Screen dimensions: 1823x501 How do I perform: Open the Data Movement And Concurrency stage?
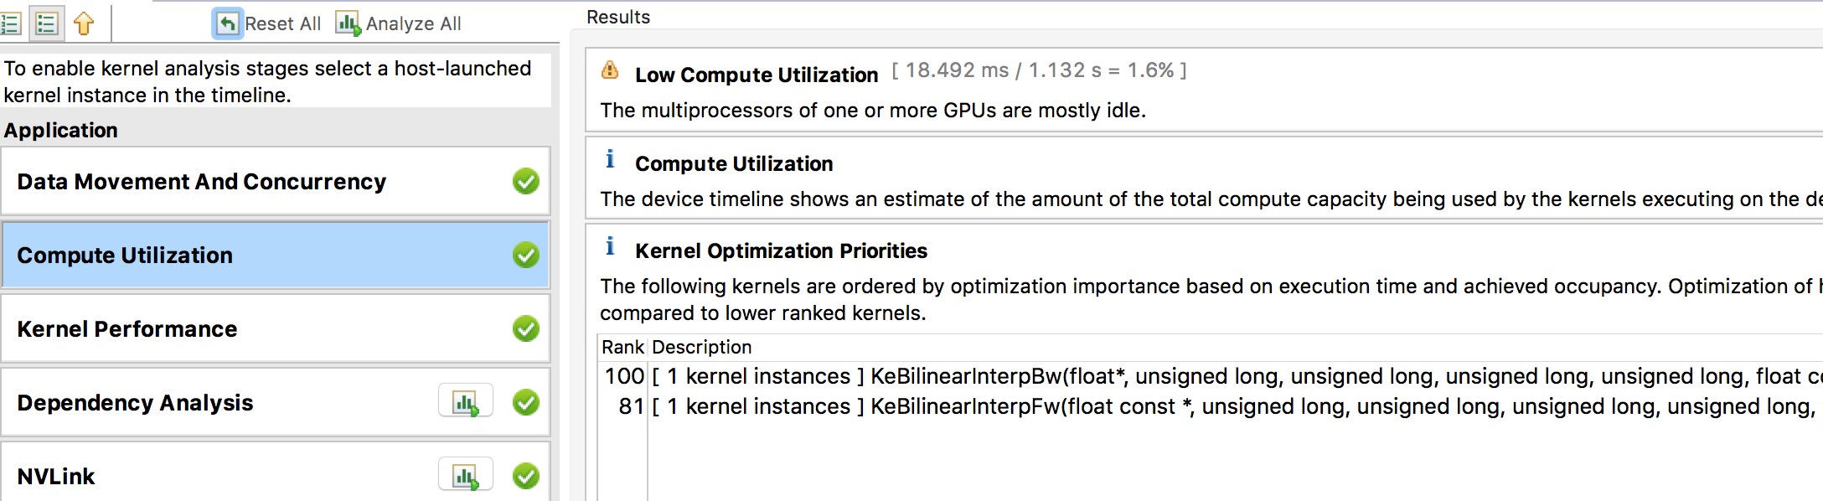pyautogui.click(x=201, y=182)
